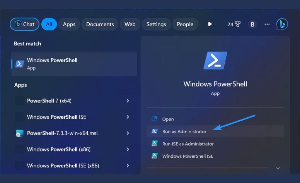The height and width of the screenshot is (183, 300).
Task: Switch to the Web filter tab
Action: (130, 24)
